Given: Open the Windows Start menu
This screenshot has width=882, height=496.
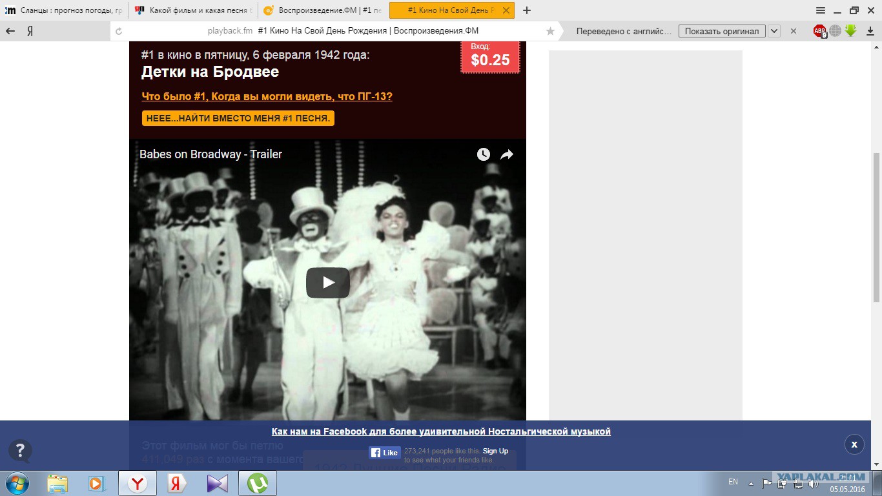Looking at the screenshot, I should (x=16, y=483).
